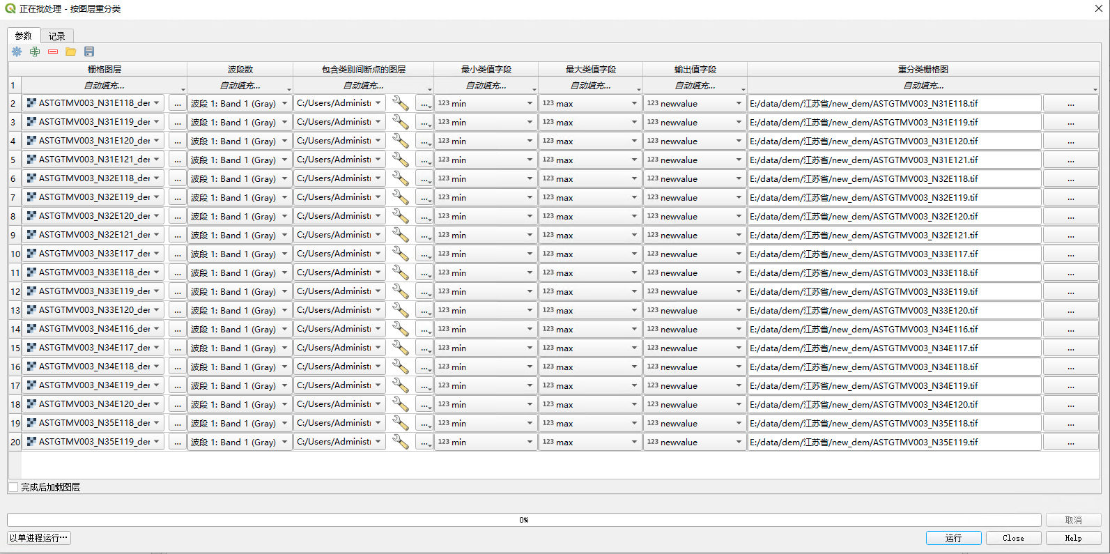The image size is (1110, 554).
Task: Click the red minus remove-row icon
Action: (53, 52)
